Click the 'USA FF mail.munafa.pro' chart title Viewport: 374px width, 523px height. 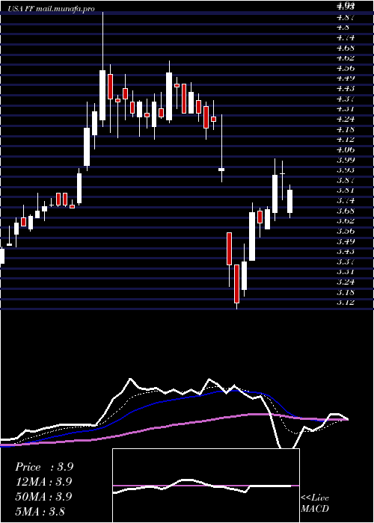point(51,9)
